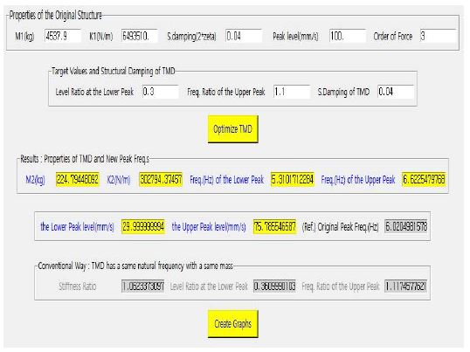Edit Freq. Ratio of the Upper Peak field
This screenshot has height=352, width=470.
click(x=292, y=92)
